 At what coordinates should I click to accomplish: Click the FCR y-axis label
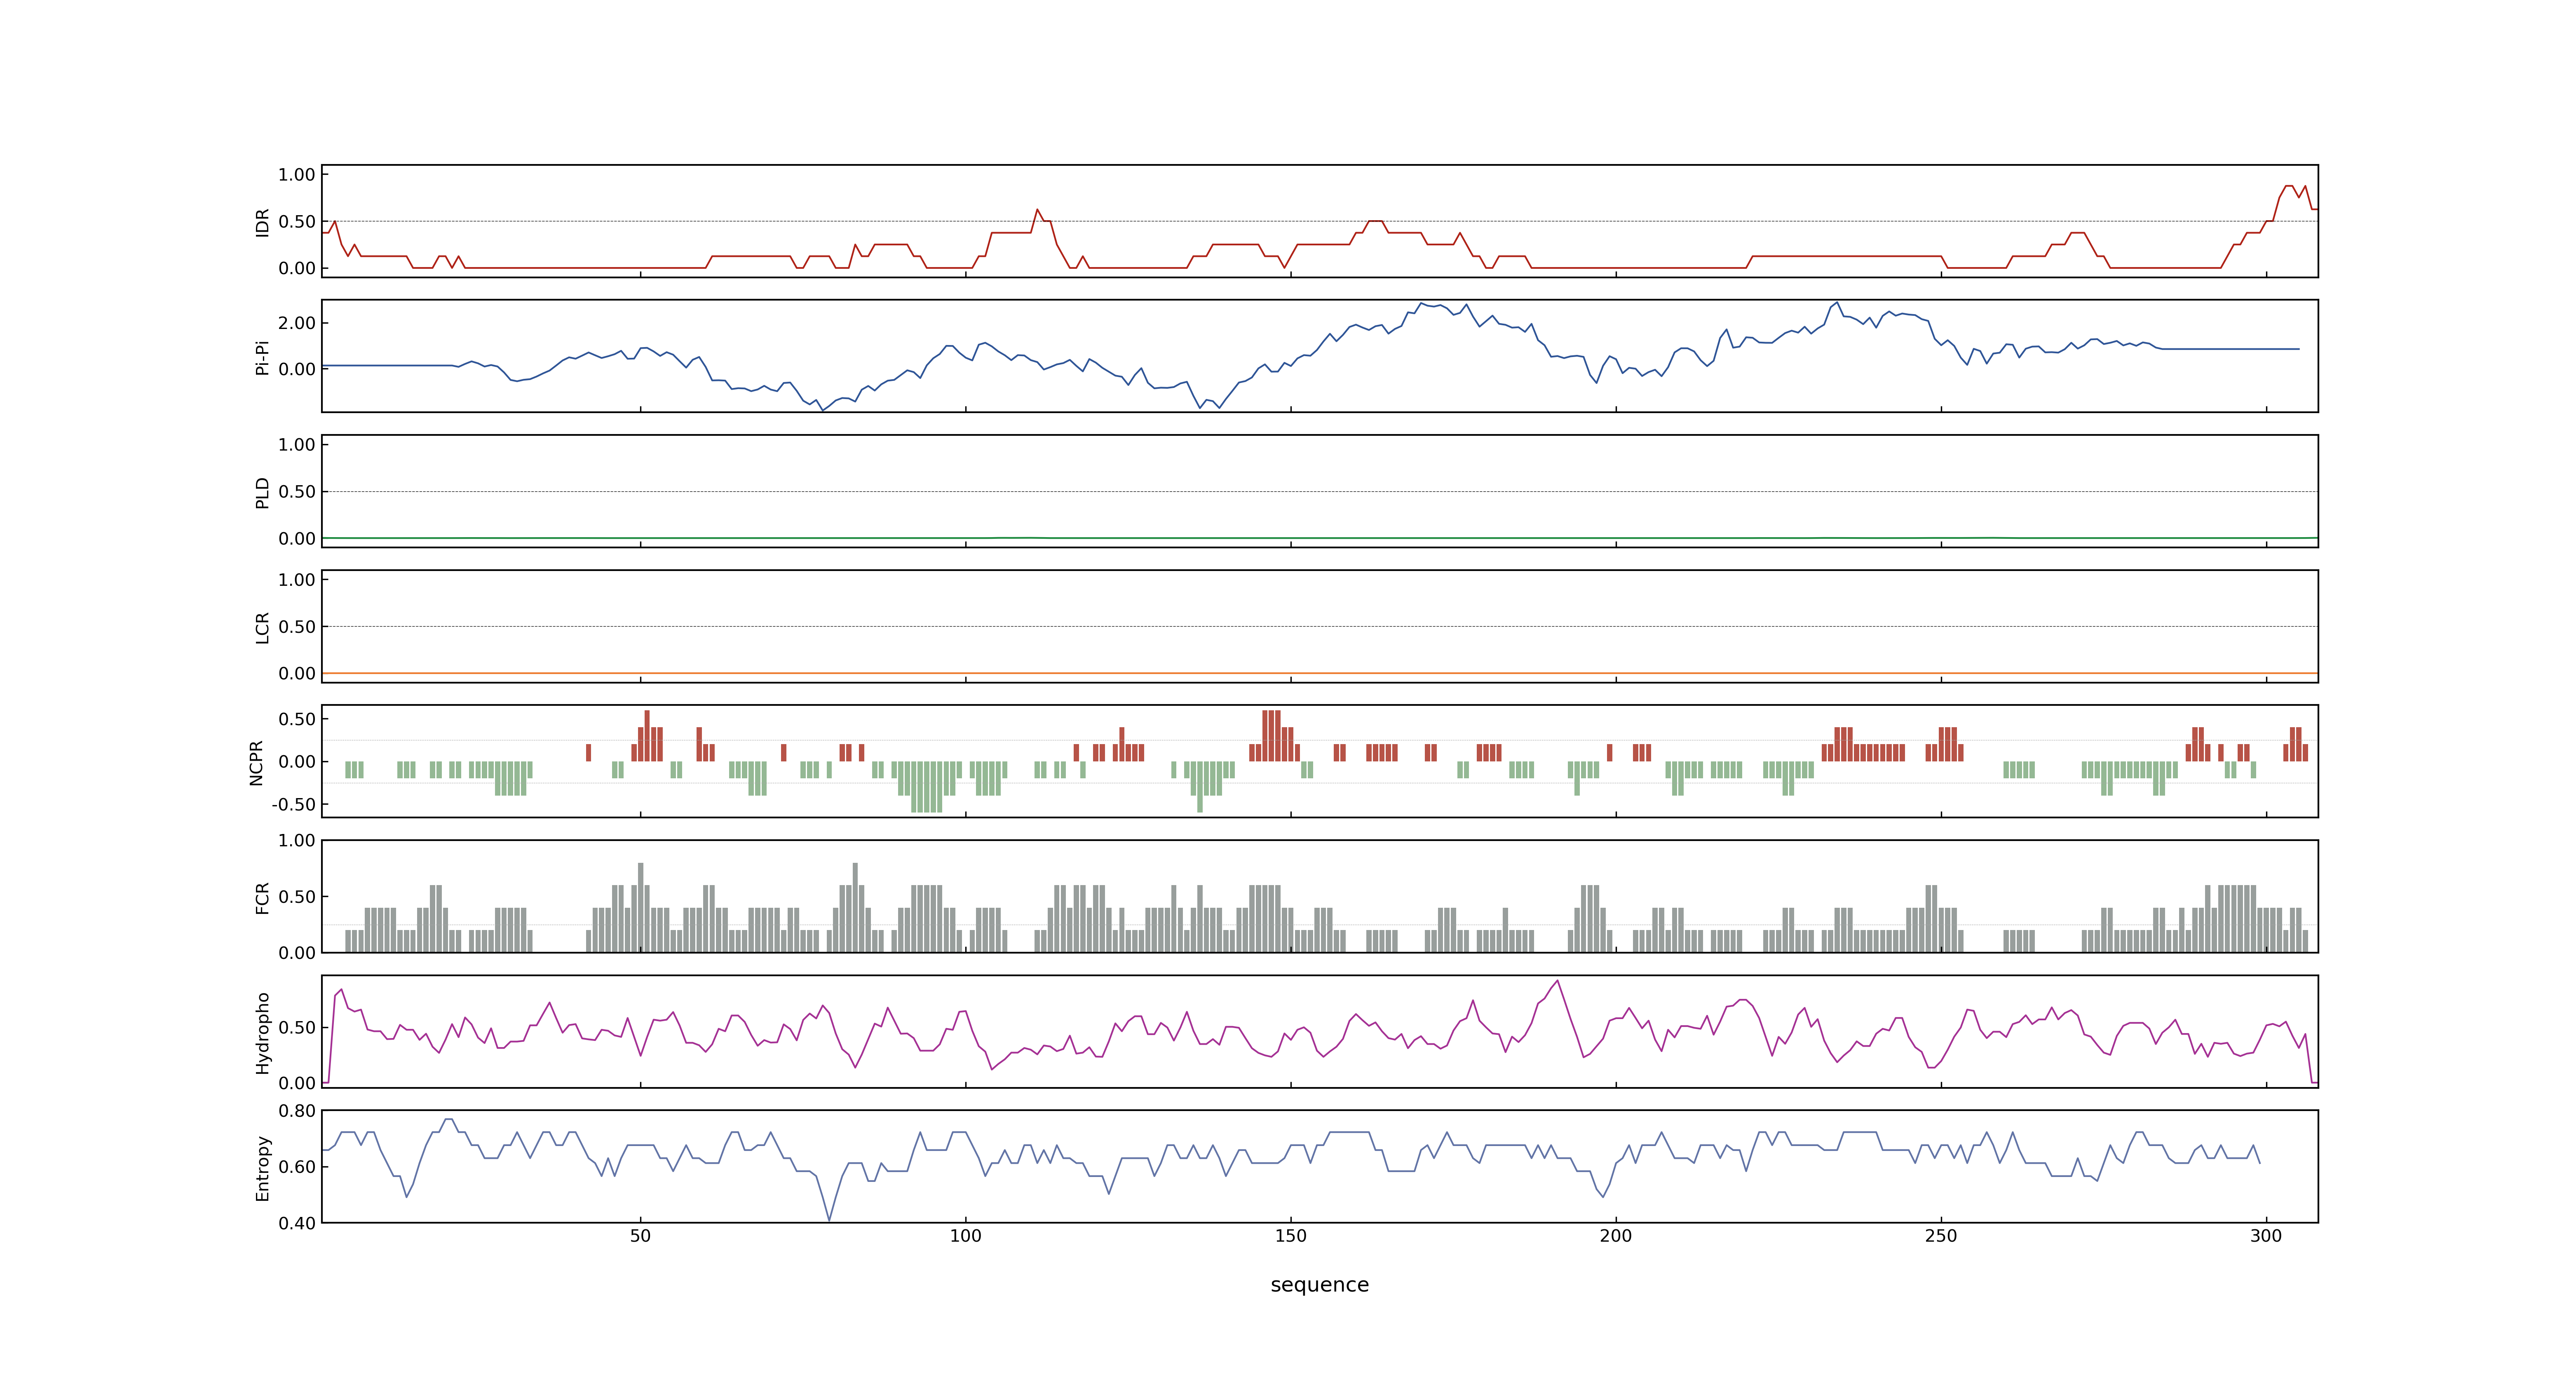click(262, 897)
